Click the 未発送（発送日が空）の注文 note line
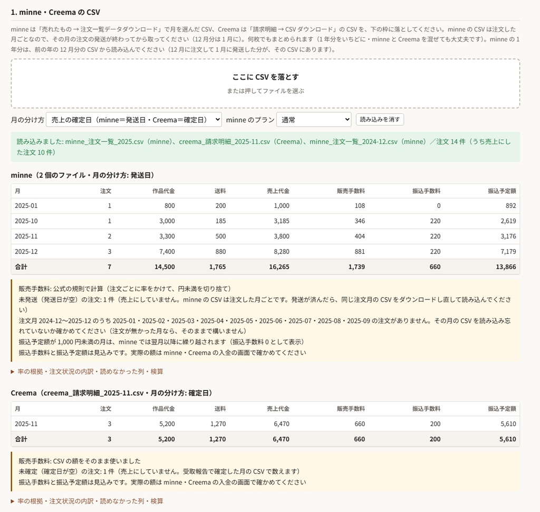Viewport: 540px width, 512px height. click(x=265, y=304)
